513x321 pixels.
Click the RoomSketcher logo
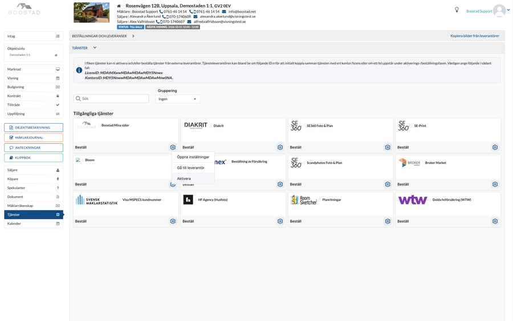(x=304, y=200)
